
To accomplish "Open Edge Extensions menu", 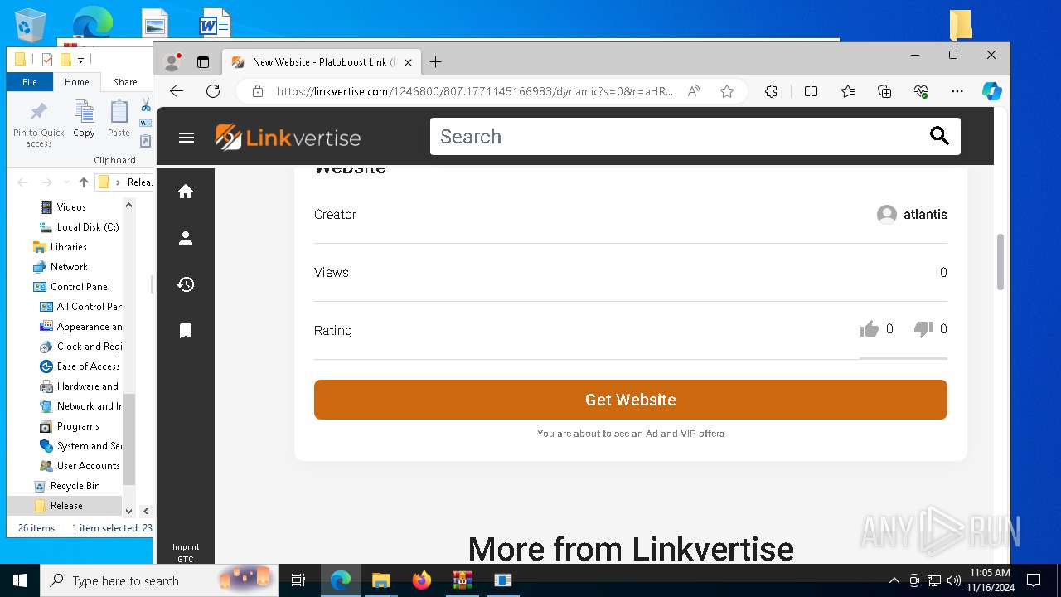I will (771, 91).
